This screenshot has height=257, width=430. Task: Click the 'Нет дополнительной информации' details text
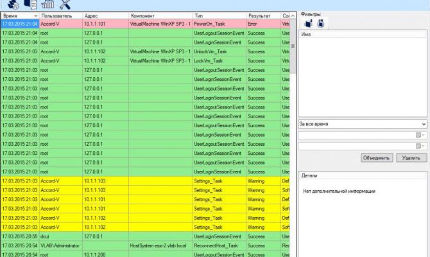(339, 191)
